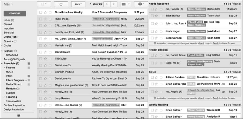Expand the Teaching label
The image size is (243, 119).
pos(4,97)
